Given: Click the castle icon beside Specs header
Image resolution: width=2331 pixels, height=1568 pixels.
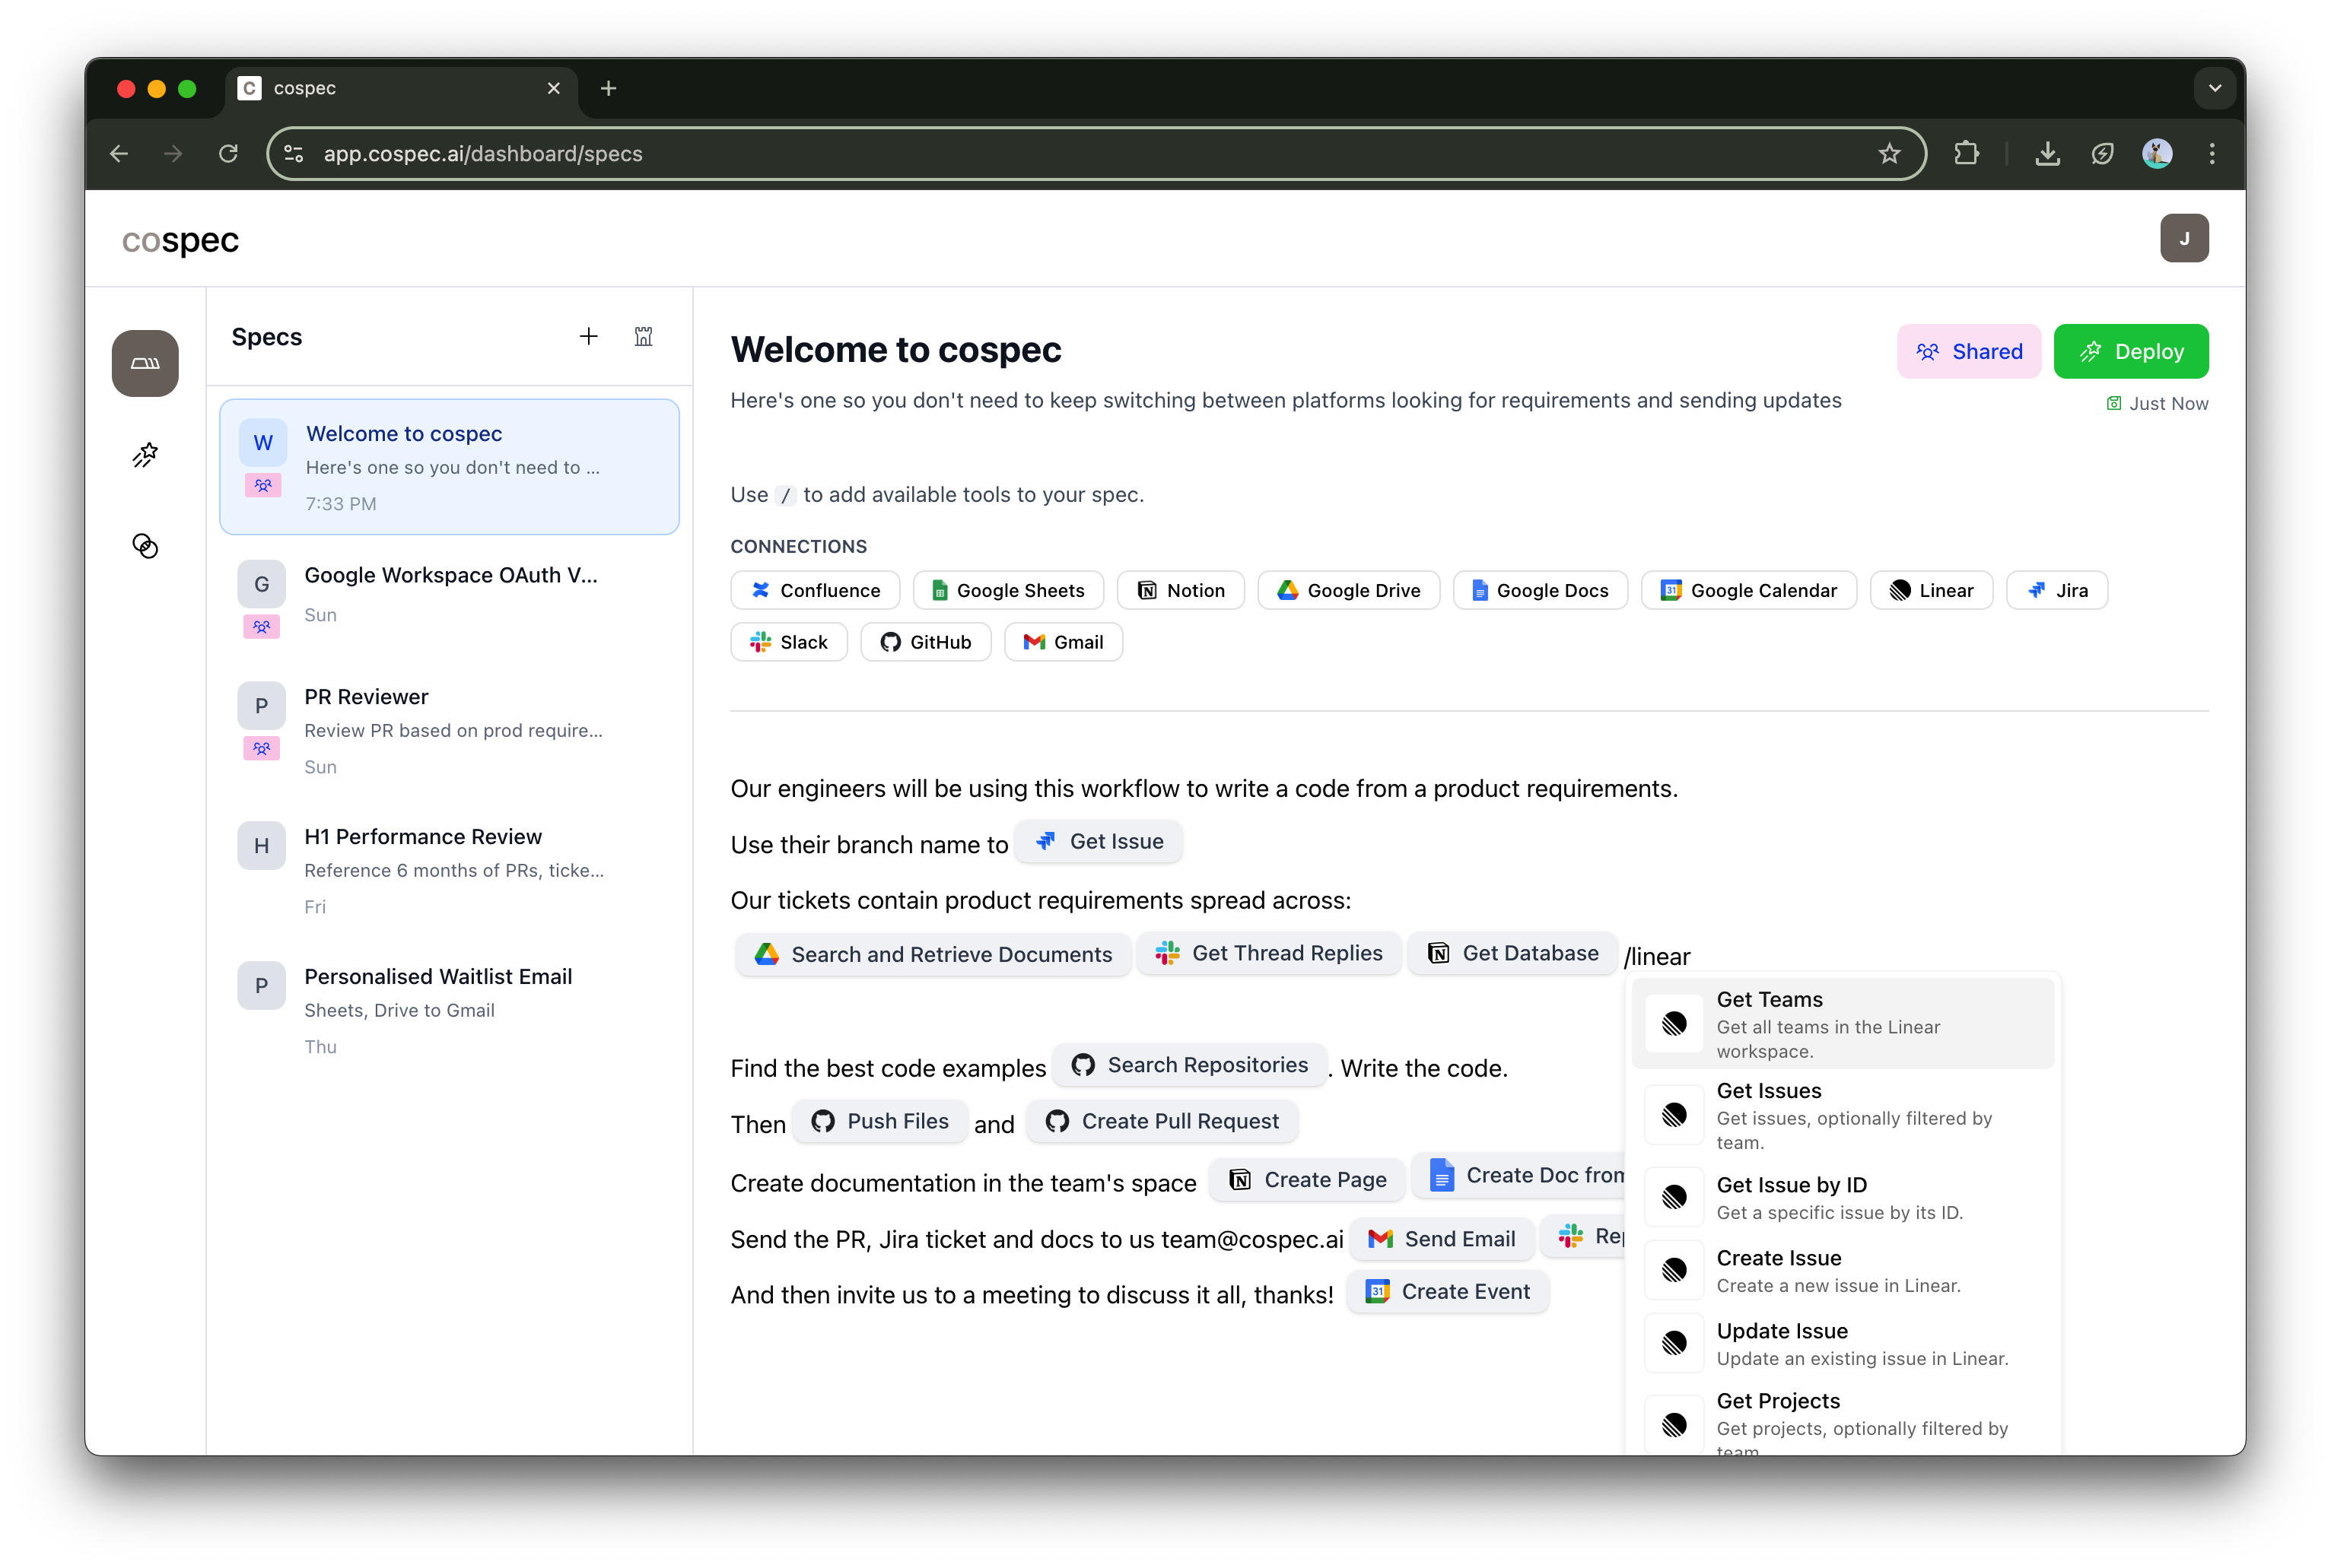Looking at the screenshot, I should pos(644,337).
